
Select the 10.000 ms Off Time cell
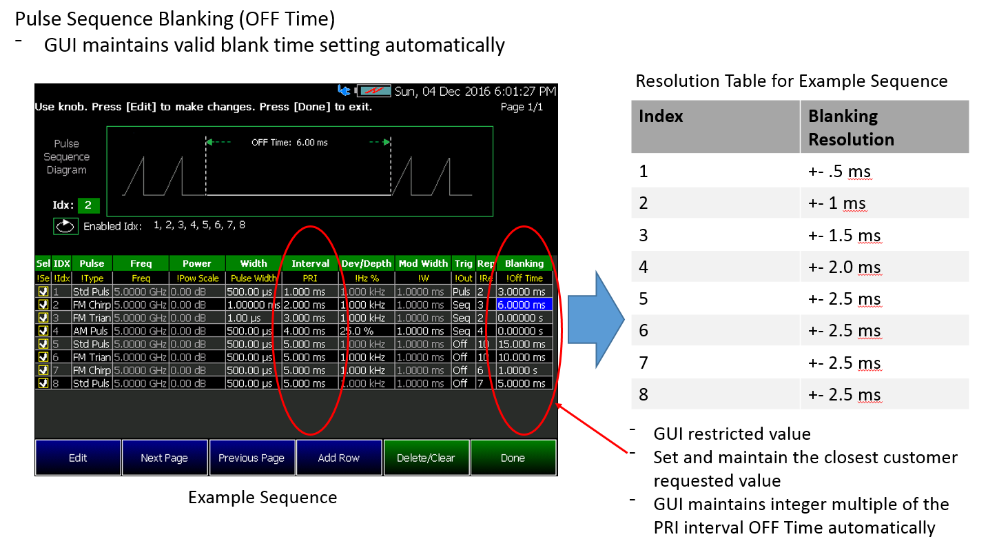[524, 357]
